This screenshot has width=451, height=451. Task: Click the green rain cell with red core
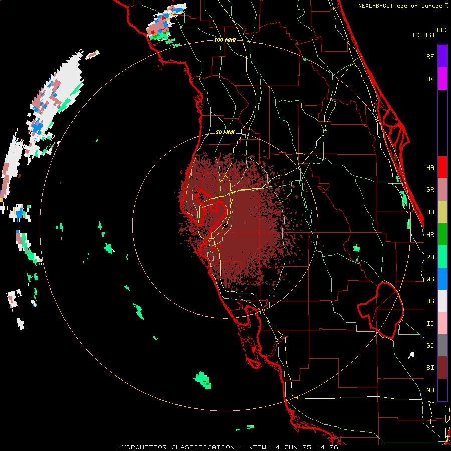tap(203, 380)
